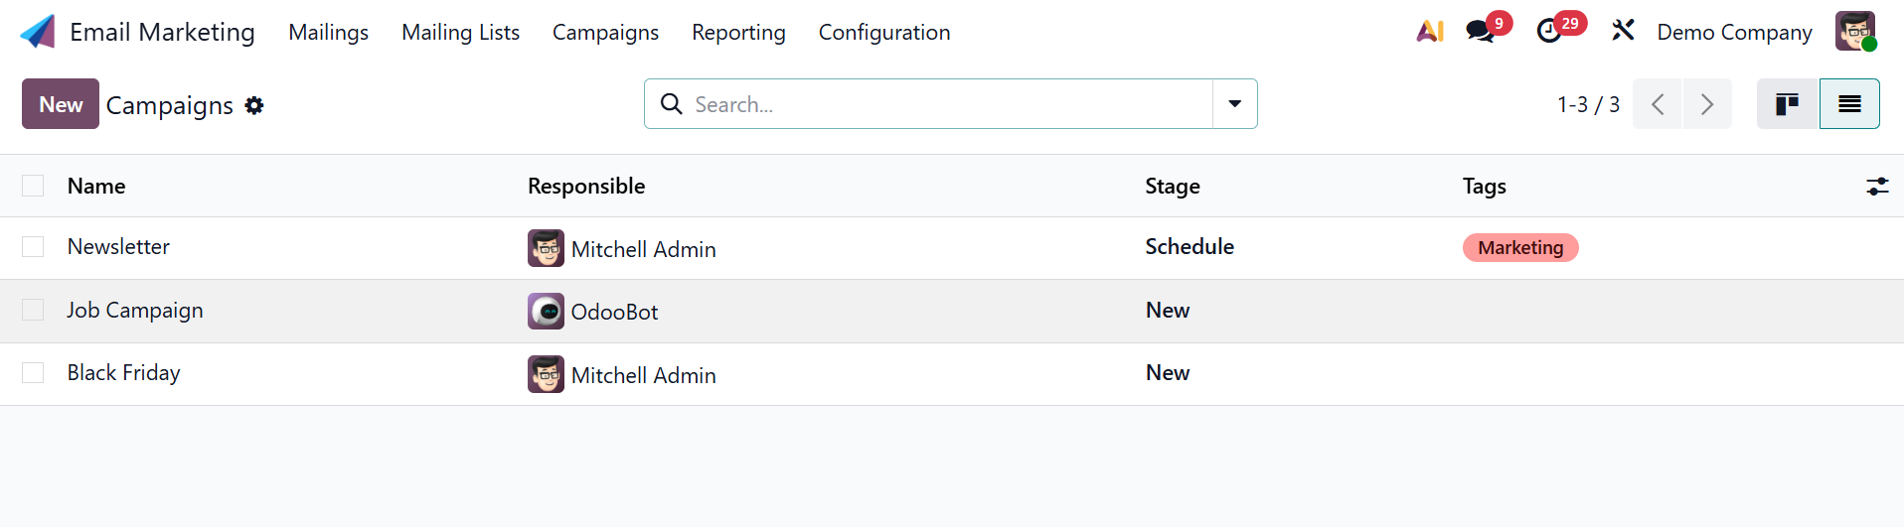Open the Mailing Lists menu

[x=460, y=33]
